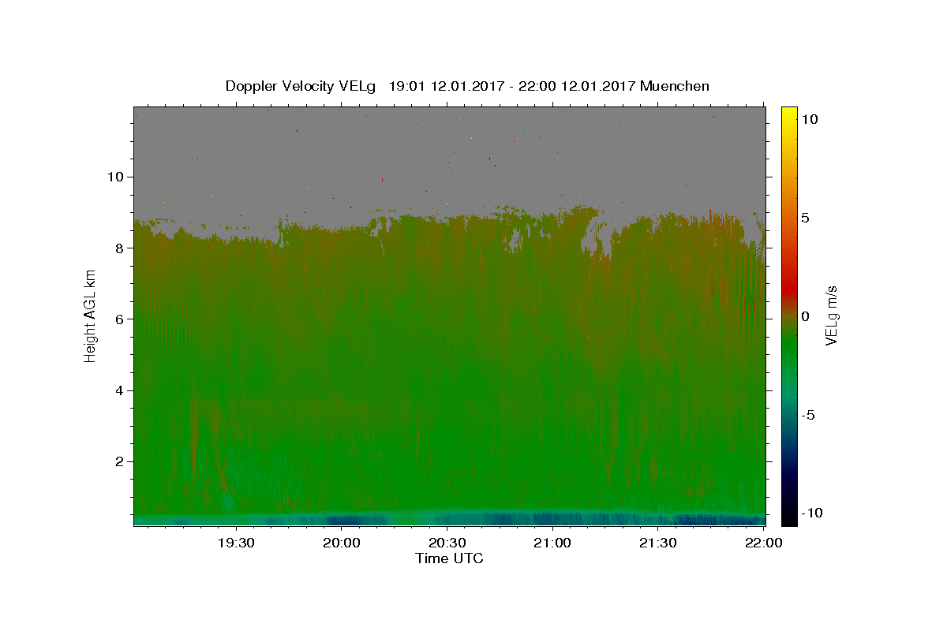This screenshot has width=947, height=631.
Task: Click the 21:00 time axis label
Action: (x=552, y=543)
